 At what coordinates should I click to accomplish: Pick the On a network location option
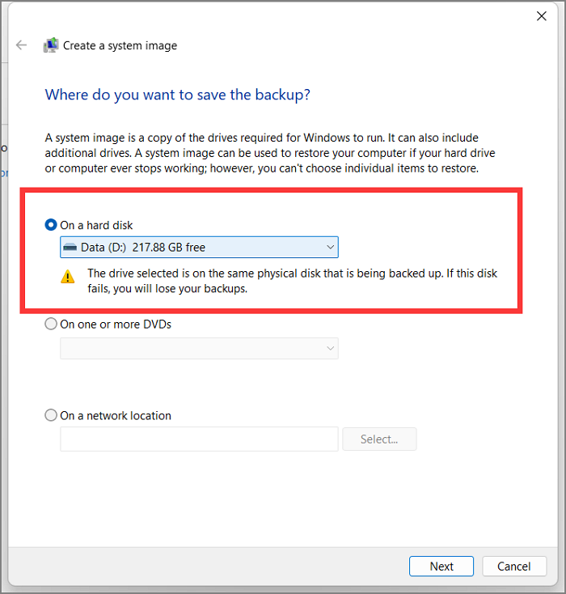coord(52,415)
